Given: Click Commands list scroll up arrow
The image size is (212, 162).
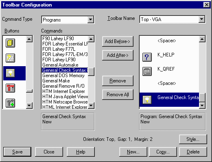Looking at the screenshot, I should pos(91,39).
